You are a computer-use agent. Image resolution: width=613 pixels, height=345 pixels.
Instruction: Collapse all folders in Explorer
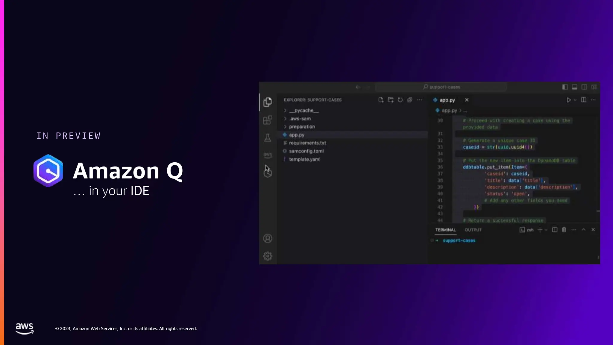click(410, 100)
